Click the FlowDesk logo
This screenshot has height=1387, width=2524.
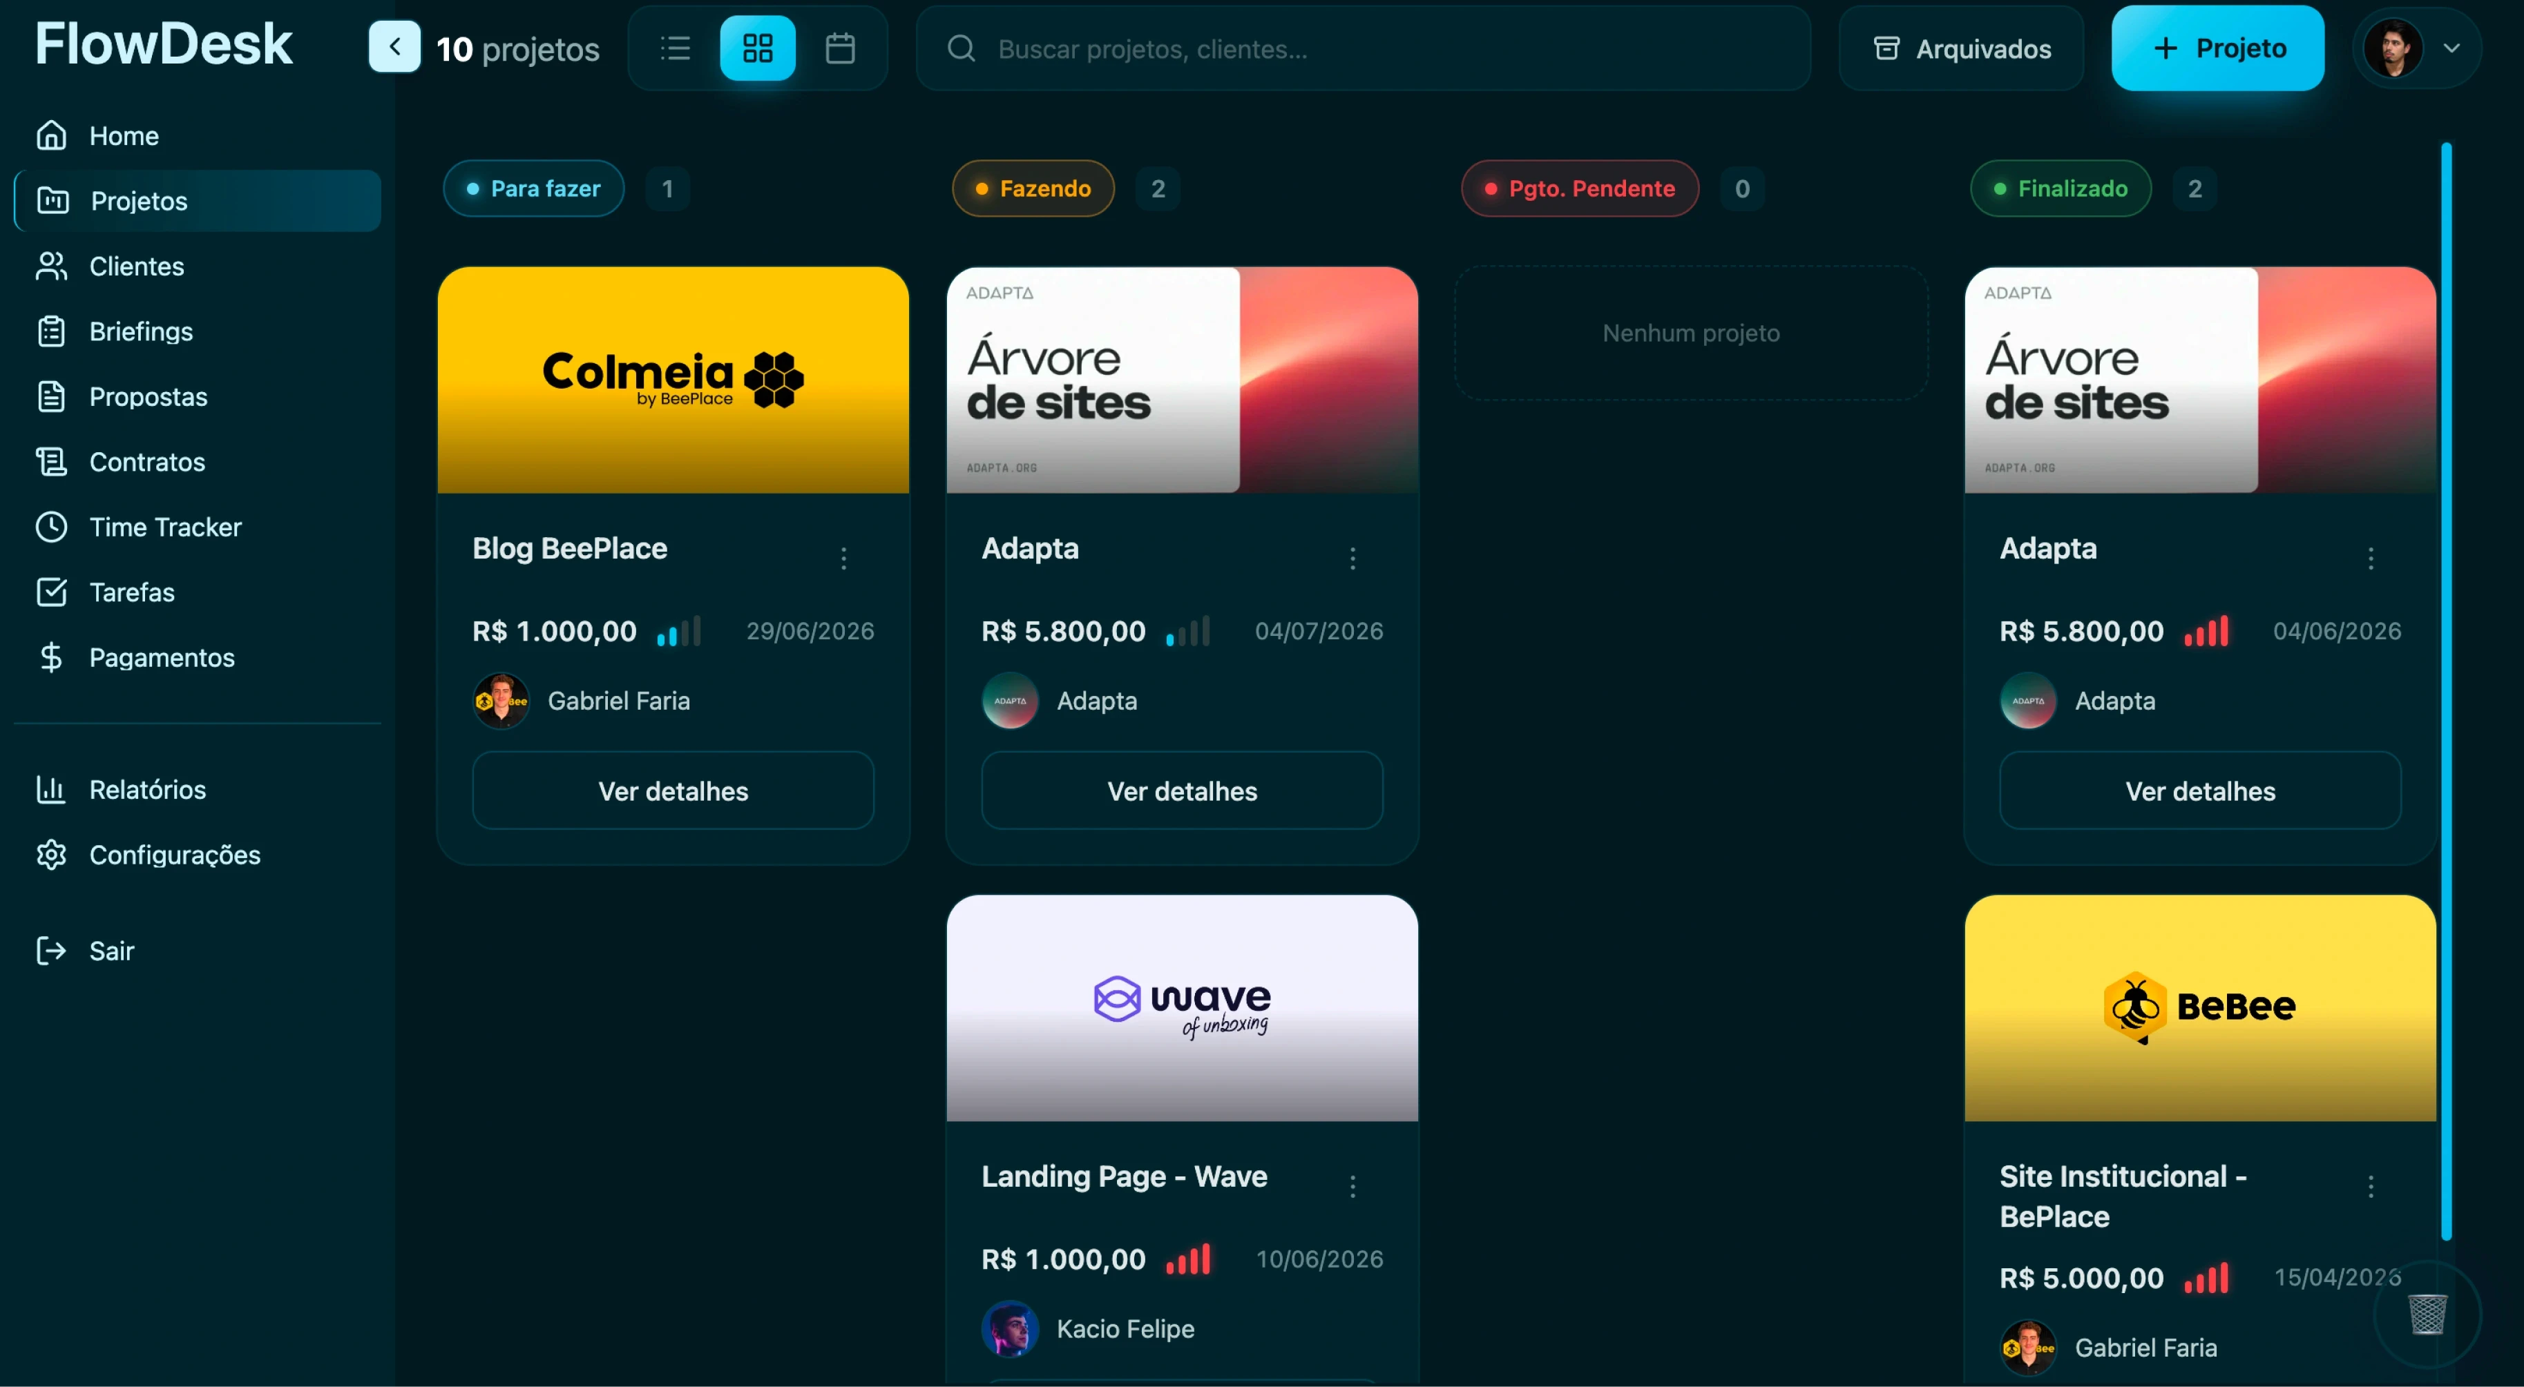point(164,44)
